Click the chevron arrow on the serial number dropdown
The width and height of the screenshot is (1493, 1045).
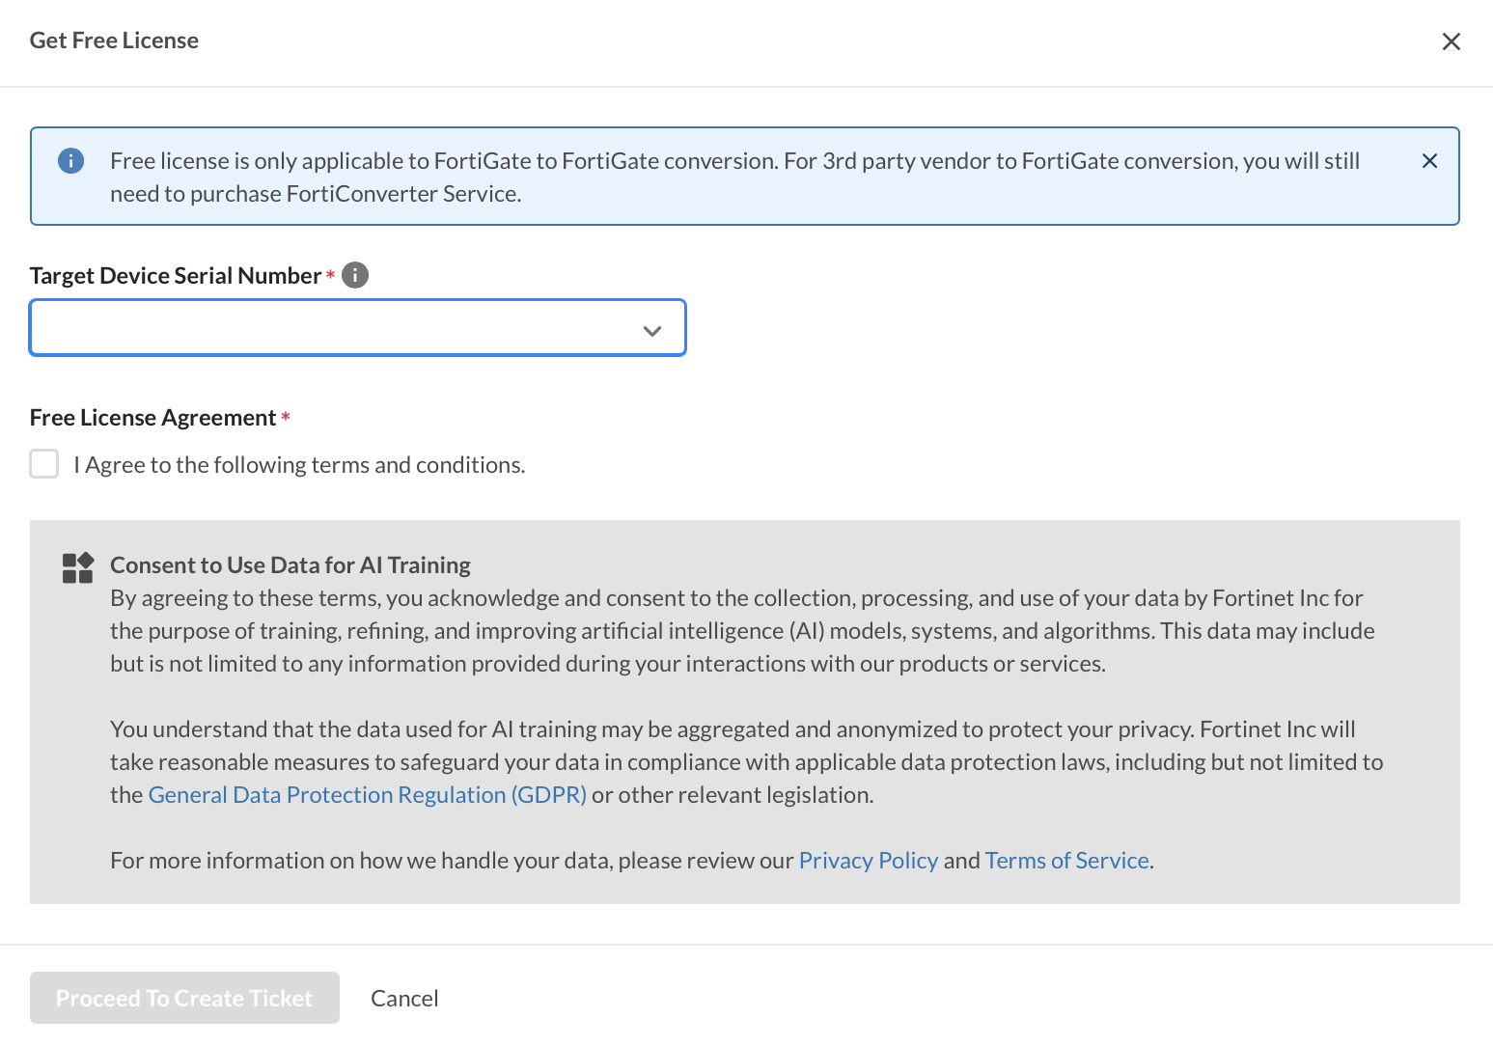(x=652, y=329)
